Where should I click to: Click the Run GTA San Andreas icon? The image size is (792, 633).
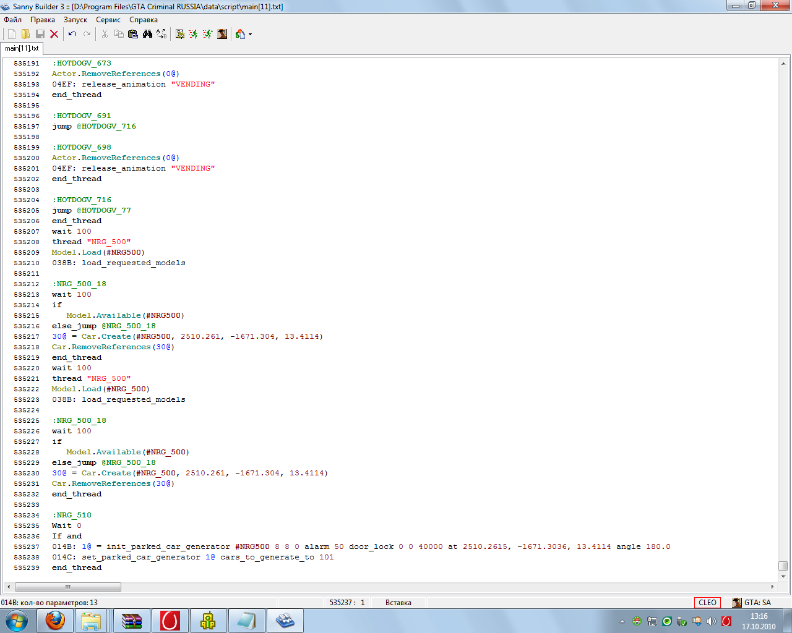[x=222, y=34]
